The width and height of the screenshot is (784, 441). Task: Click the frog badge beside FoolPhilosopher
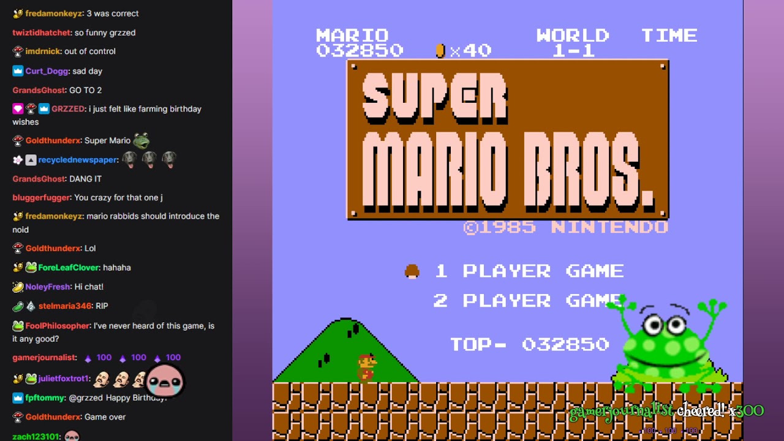coord(18,326)
